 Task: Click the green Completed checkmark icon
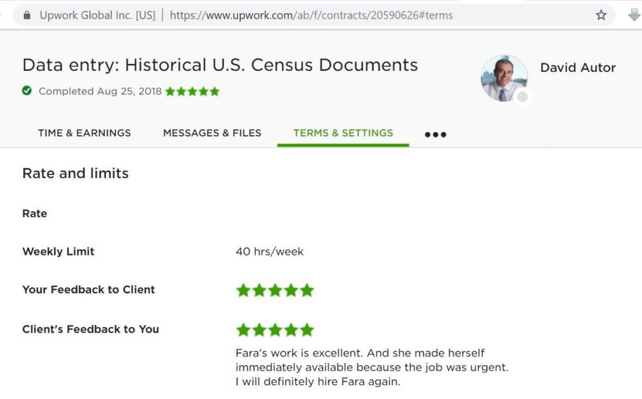(x=27, y=91)
